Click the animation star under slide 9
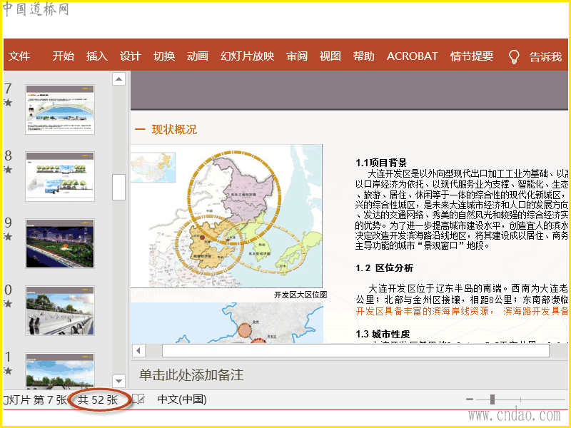The height and width of the screenshot is (428, 571). point(8,237)
